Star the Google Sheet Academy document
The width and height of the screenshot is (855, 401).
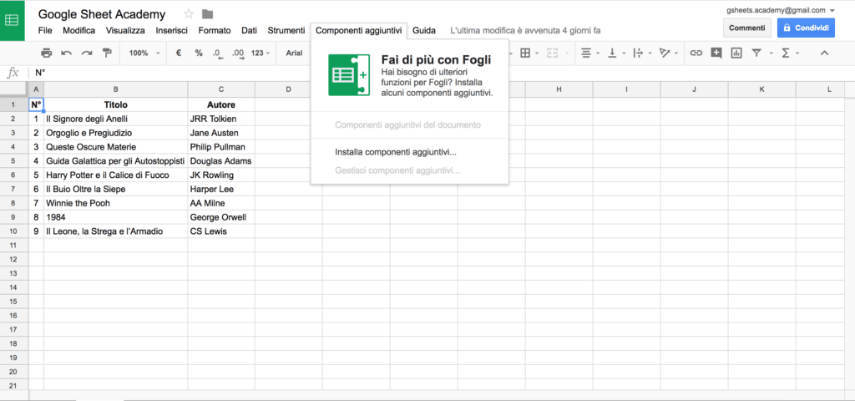coord(189,14)
